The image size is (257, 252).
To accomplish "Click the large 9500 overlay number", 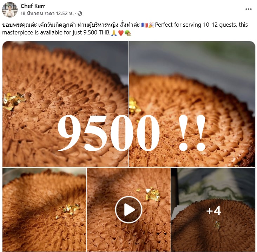I will [108, 133].
